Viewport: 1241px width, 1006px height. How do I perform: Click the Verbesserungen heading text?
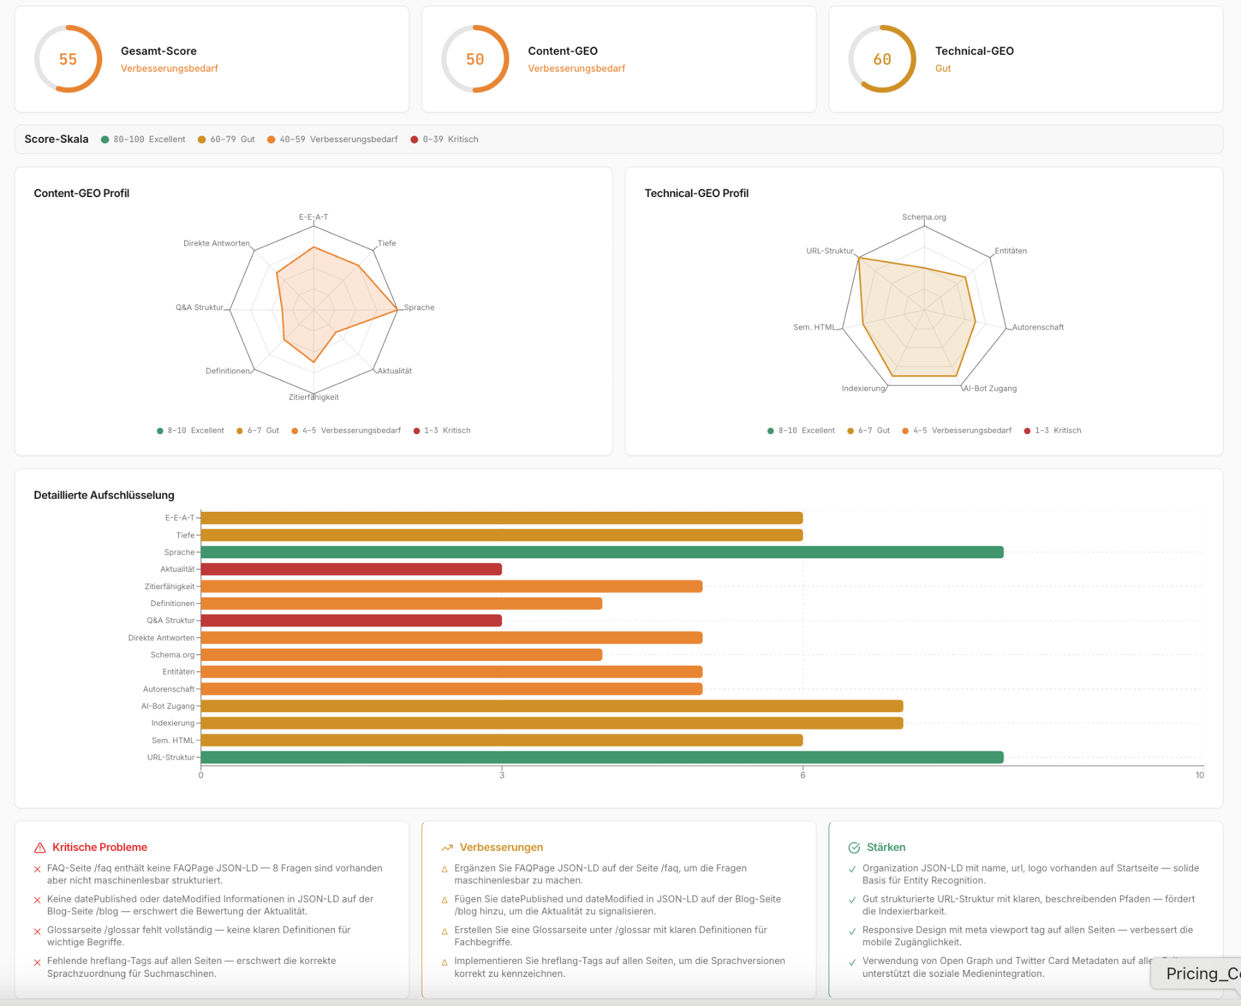point(502,848)
